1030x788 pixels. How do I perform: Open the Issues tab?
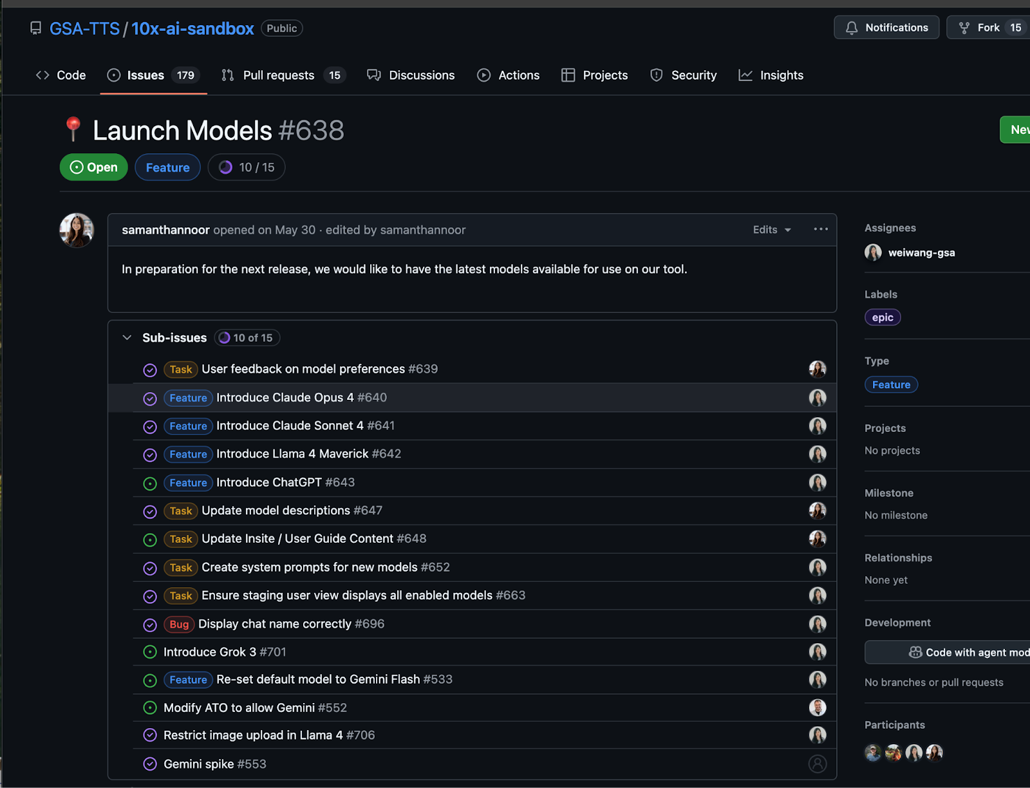(x=153, y=75)
